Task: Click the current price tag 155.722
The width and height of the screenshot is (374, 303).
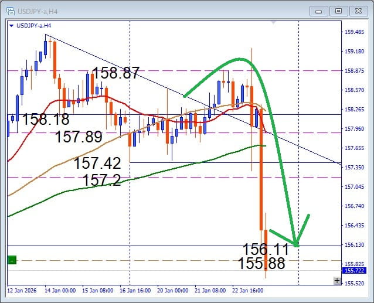Action: pyautogui.click(x=354, y=271)
